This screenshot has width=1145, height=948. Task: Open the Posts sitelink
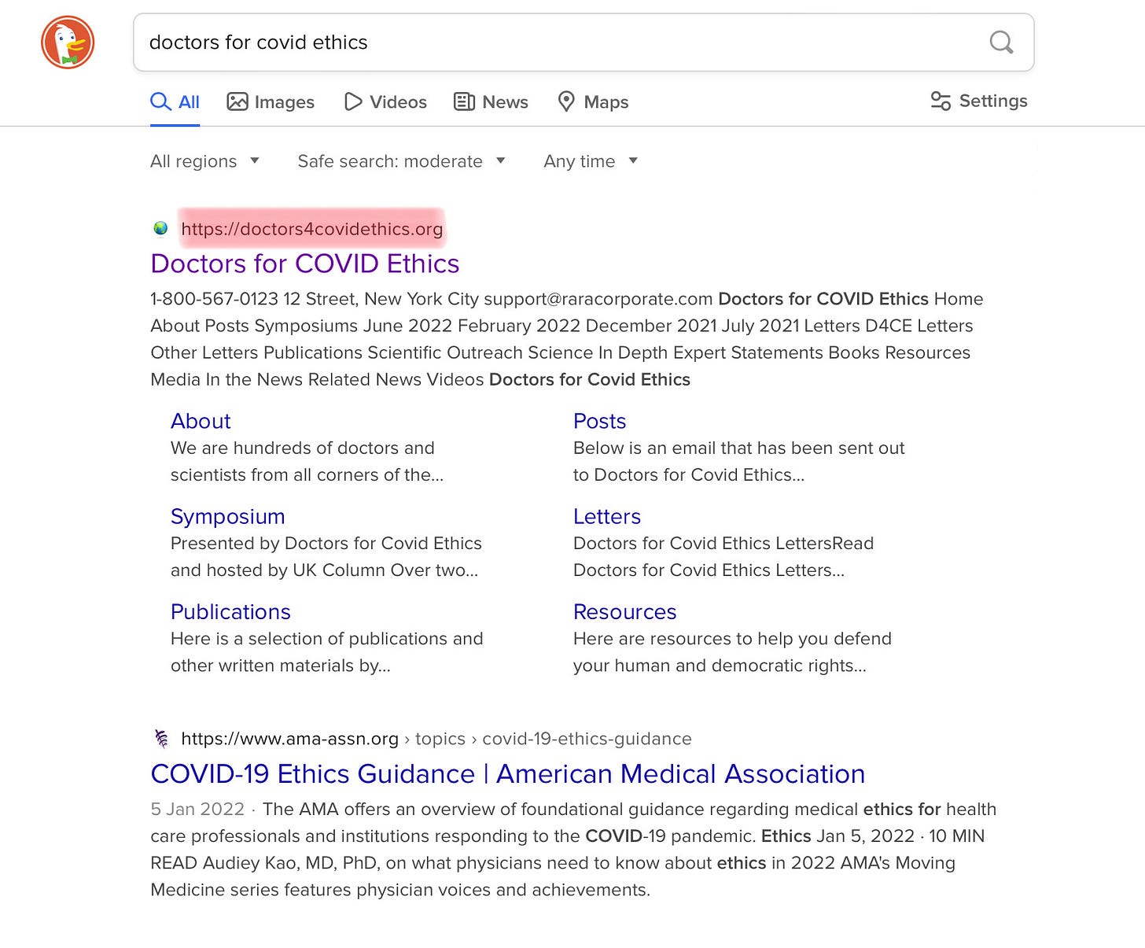[x=599, y=421]
